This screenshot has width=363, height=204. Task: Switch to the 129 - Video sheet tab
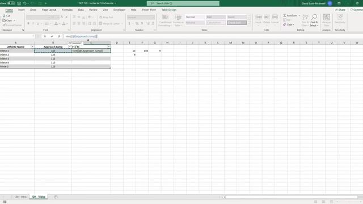39,197
